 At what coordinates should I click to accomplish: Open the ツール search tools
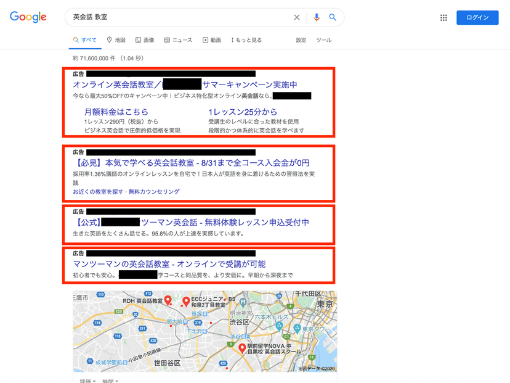(x=323, y=40)
